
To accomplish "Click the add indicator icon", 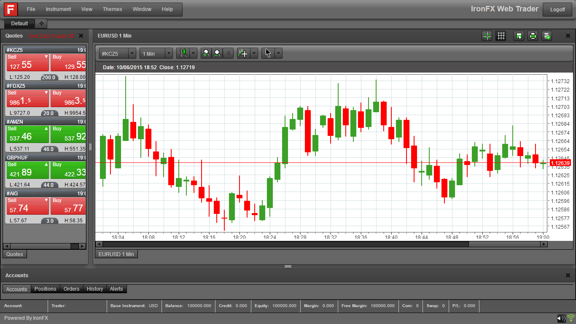I will pos(244,53).
